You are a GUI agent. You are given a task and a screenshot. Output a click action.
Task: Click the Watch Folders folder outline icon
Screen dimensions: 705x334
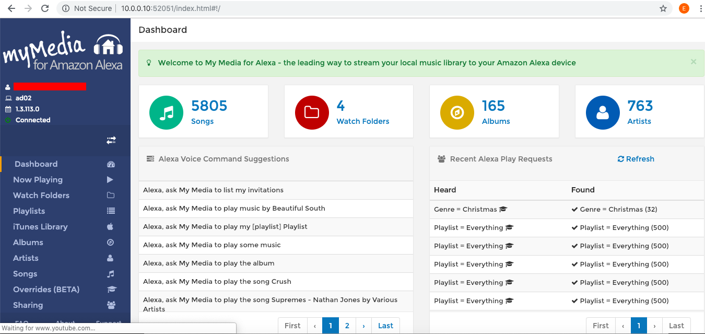[x=111, y=195]
